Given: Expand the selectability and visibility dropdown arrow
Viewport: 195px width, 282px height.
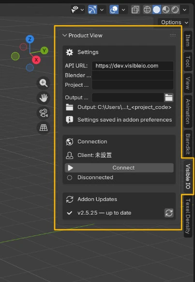Looking at the screenshot, I should tap(82, 10).
